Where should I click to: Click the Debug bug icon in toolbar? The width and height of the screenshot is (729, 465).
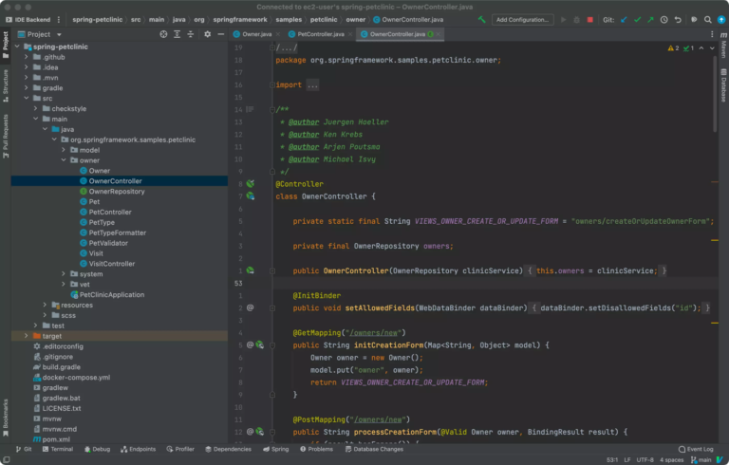[576, 20]
